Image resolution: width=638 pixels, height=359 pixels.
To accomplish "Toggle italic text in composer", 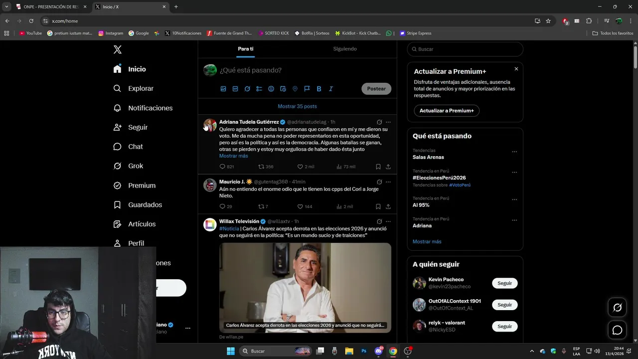I will 331,89.
